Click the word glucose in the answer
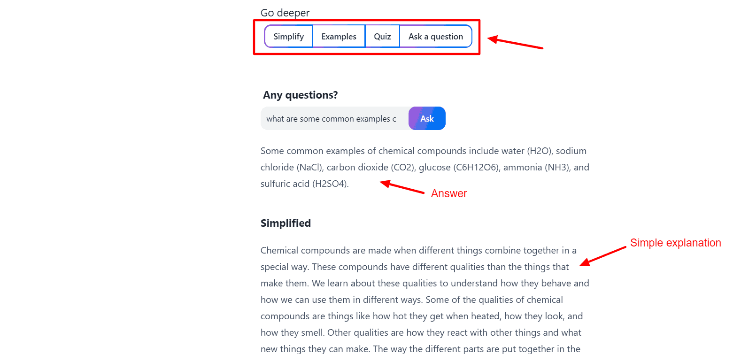This screenshot has width=741, height=354. [435, 168]
